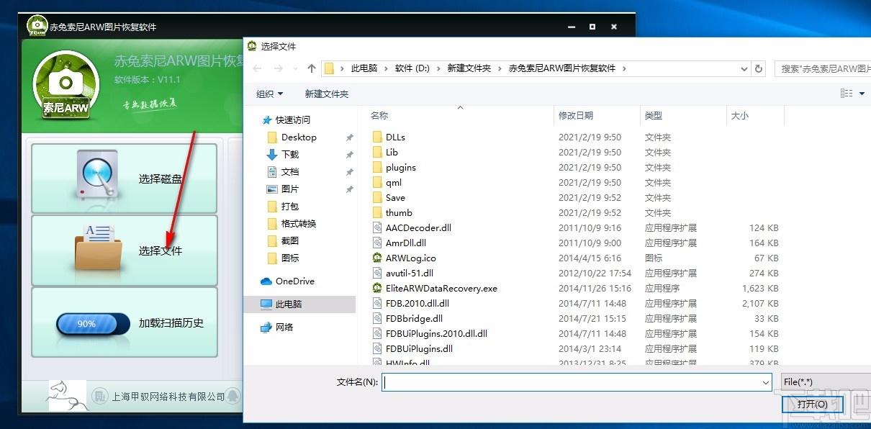Click the 选择磁盘 disk icon
This screenshot has width=871, height=429.
point(97,174)
